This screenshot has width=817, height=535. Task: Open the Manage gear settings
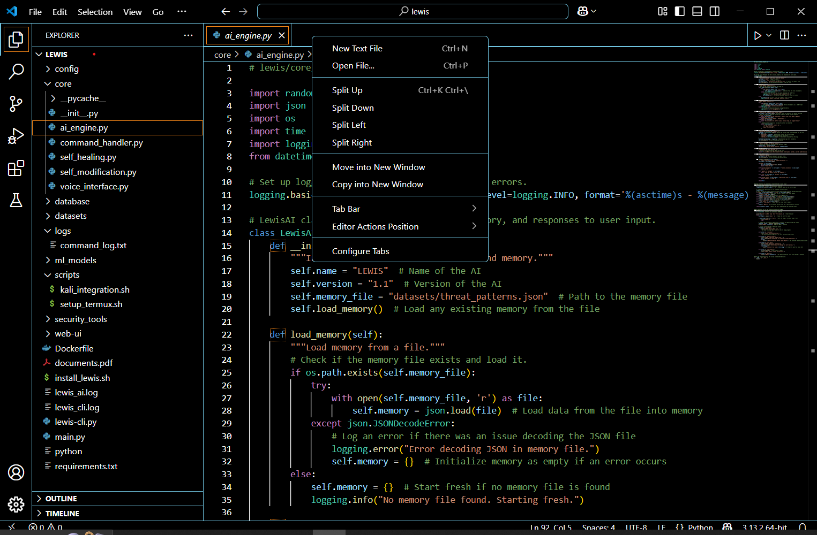16,504
